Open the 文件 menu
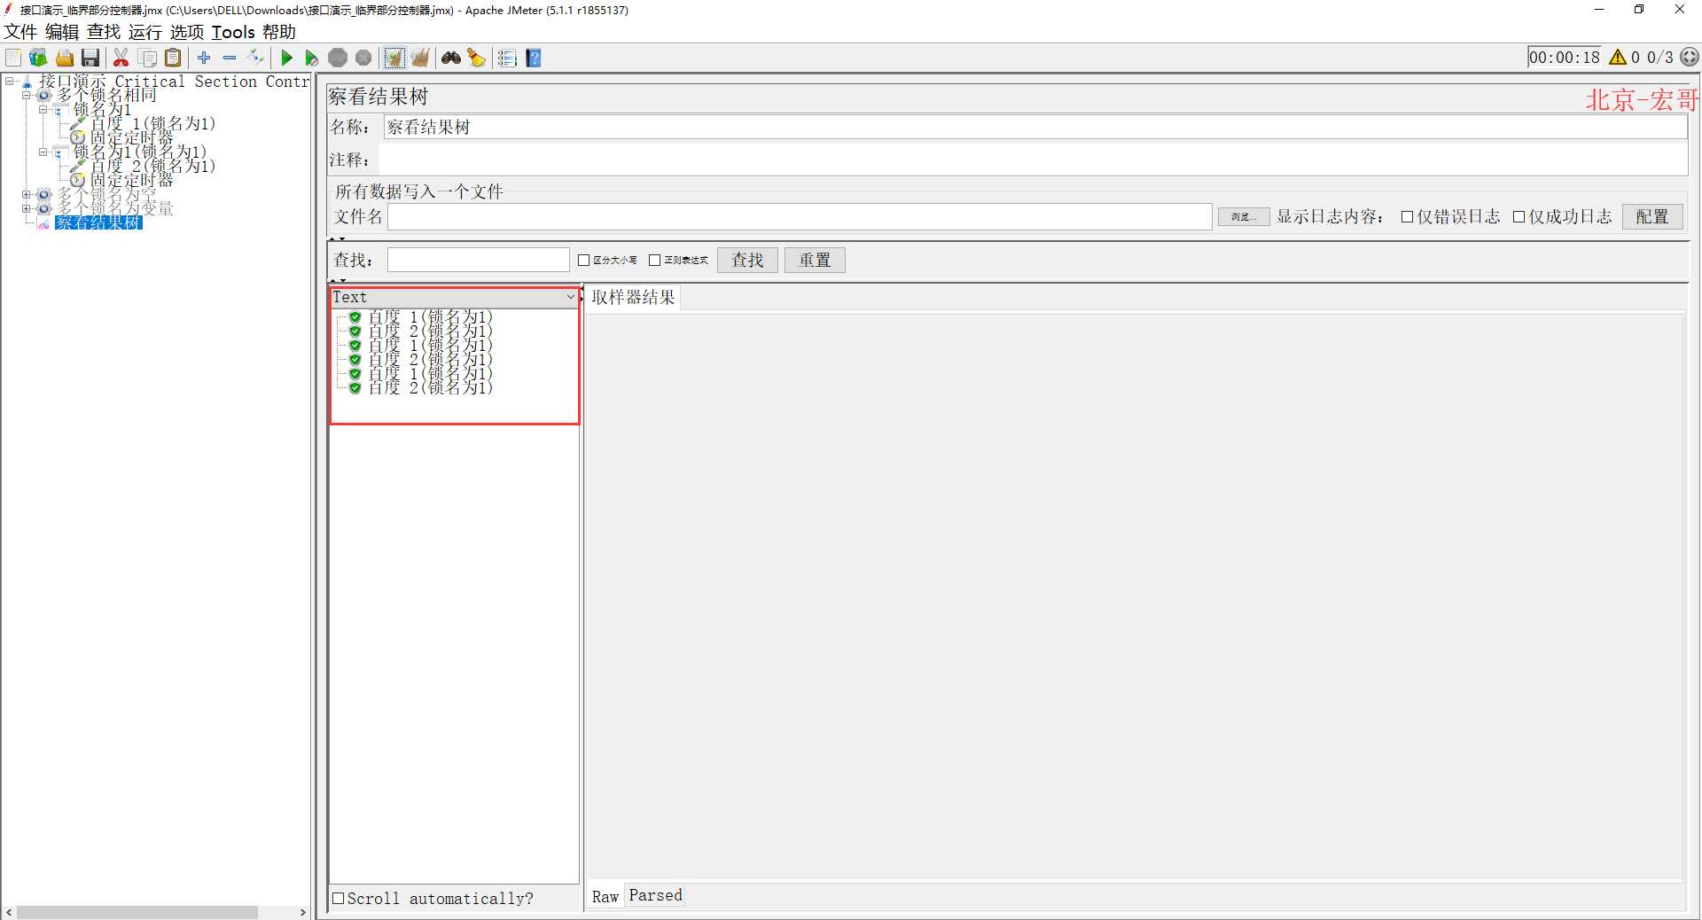The width and height of the screenshot is (1702, 920). [x=20, y=32]
